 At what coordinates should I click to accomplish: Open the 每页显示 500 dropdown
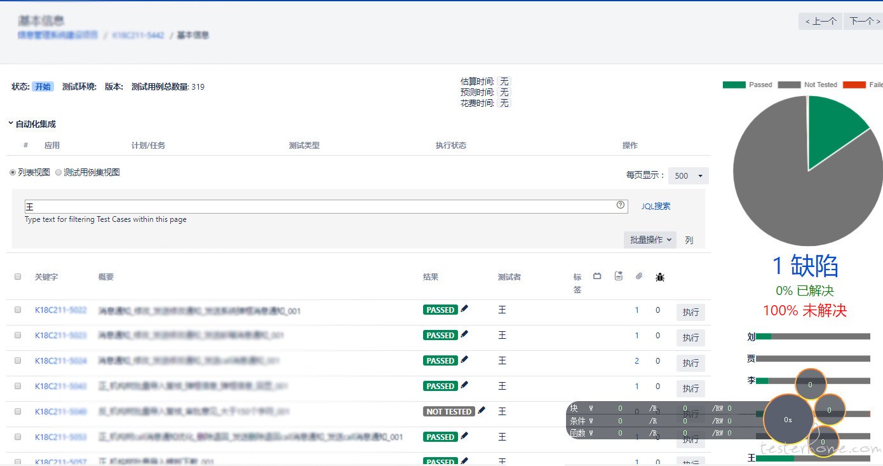[x=688, y=176]
